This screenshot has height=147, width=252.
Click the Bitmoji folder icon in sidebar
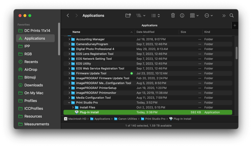pyautogui.click(x=21, y=77)
